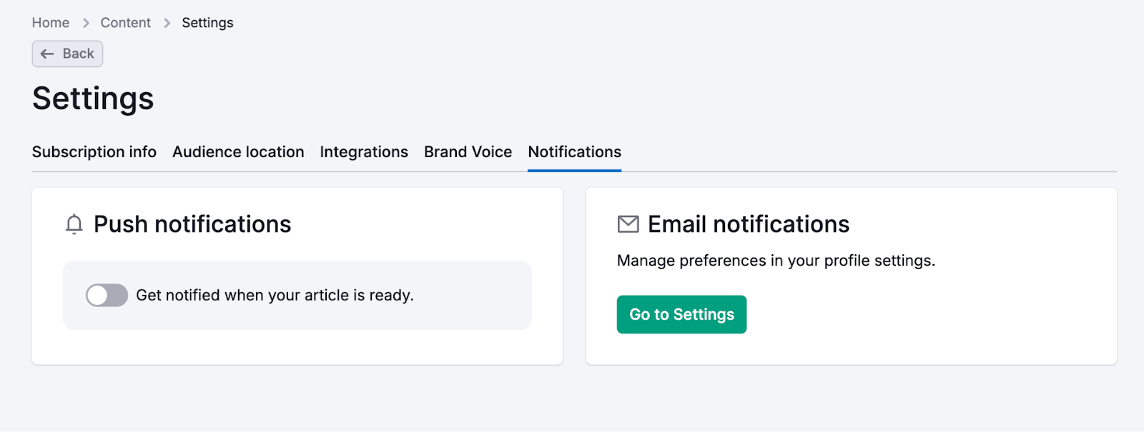Click the Settings breadcrumb item
This screenshot has width=1144, height=432.
coord(207,23)
